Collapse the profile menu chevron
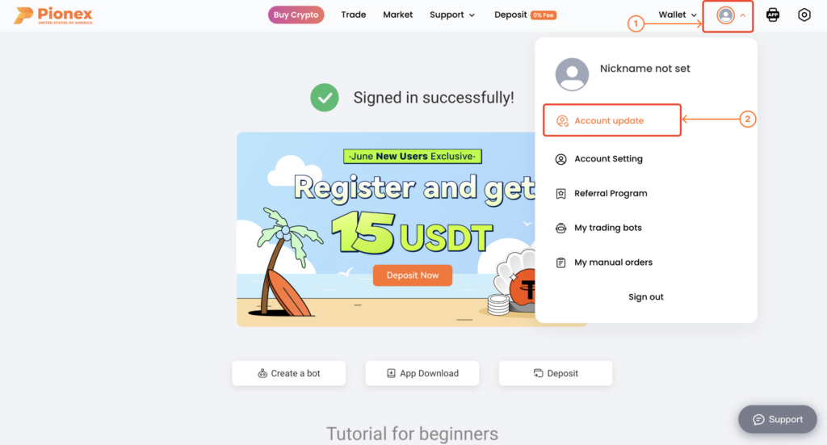827x445 pixels. pyautogui.click(x=743, y=15)
